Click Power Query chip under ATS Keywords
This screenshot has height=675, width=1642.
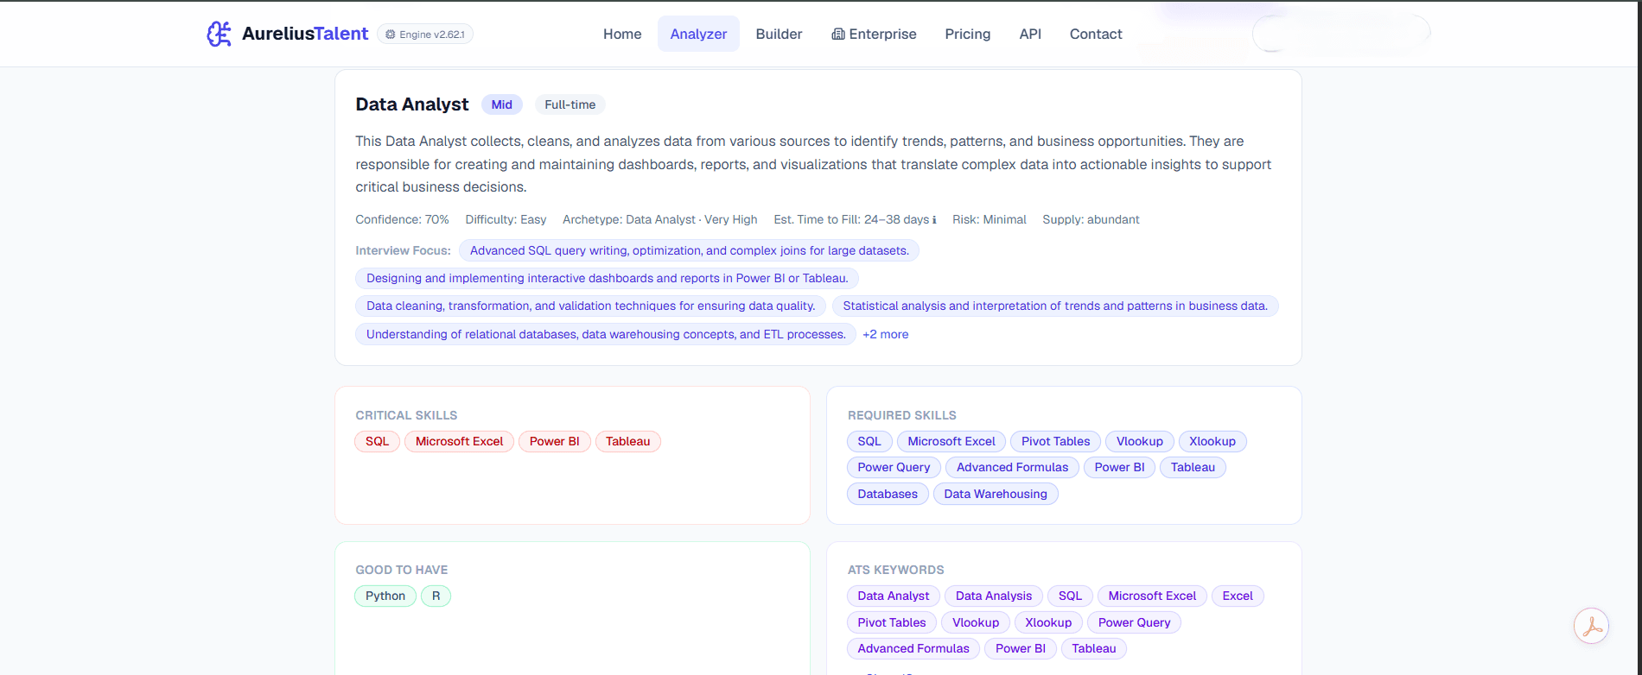(1134, 622)
